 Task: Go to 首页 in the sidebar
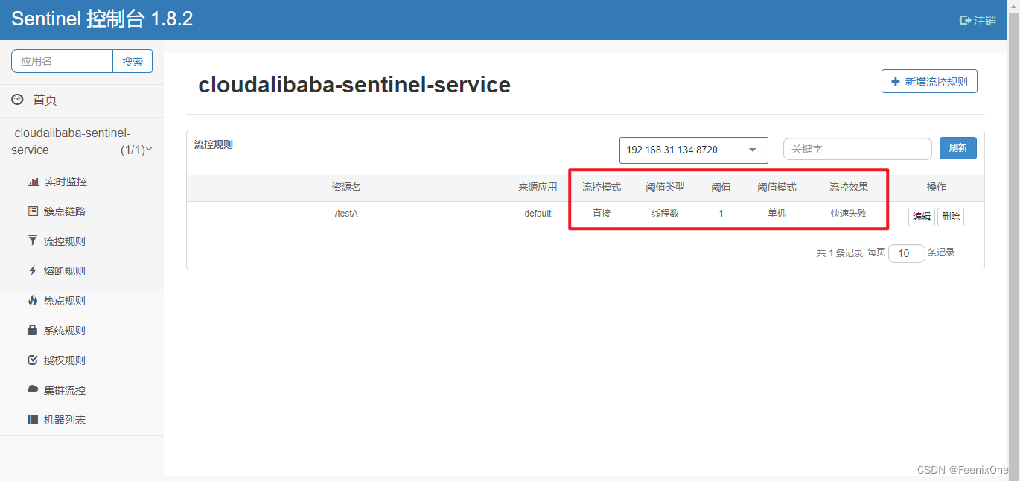pyautogui.click(x=44, y=100)
